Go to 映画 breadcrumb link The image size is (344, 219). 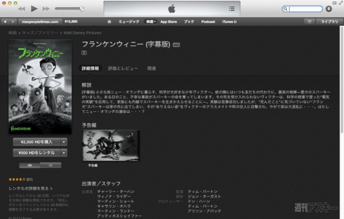pos(13,33)
